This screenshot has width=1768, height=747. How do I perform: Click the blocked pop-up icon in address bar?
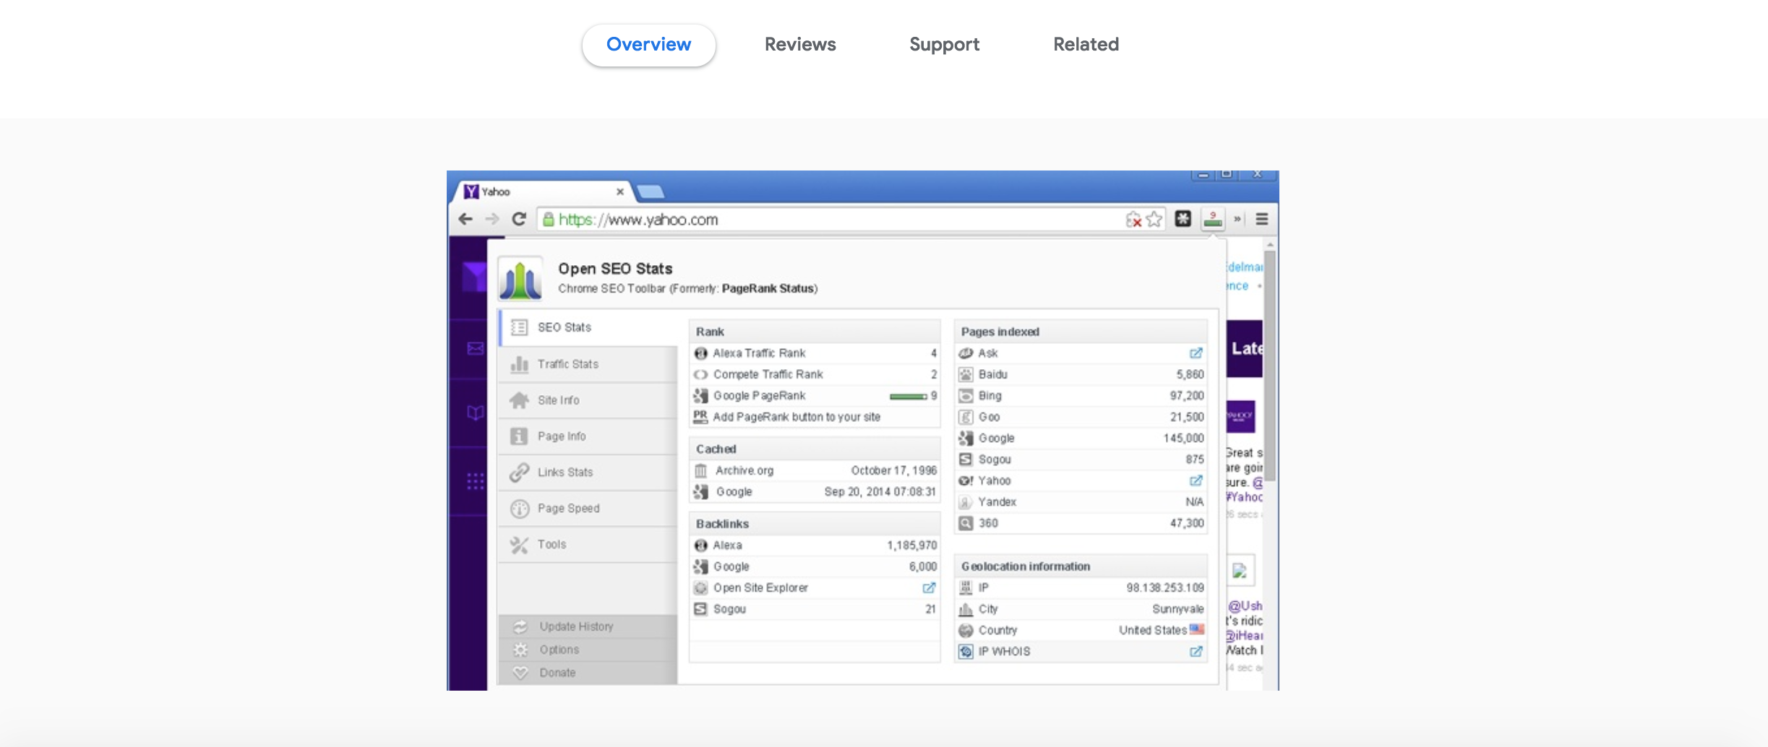(1133, 219)
